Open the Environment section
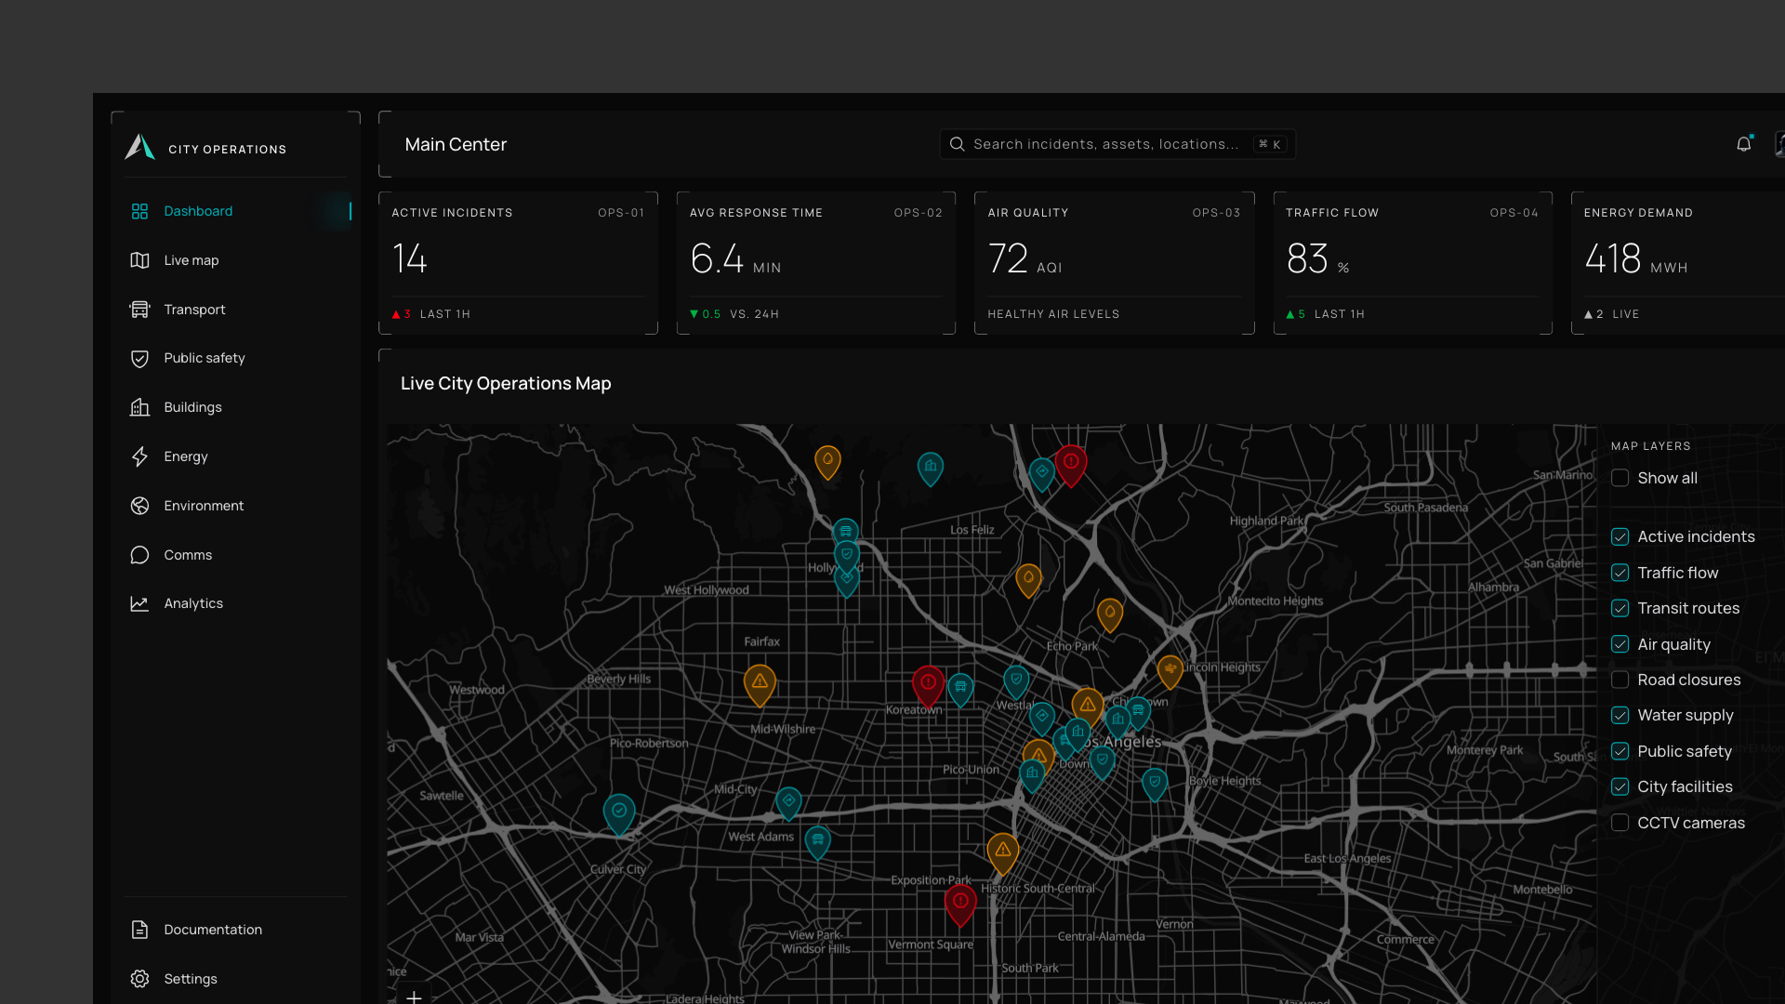 [236, 506]
